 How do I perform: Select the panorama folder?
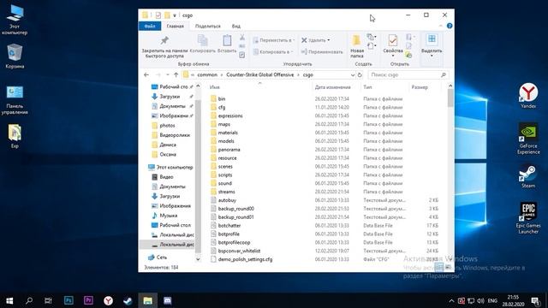pyautogui.click(x=229, y=150)
